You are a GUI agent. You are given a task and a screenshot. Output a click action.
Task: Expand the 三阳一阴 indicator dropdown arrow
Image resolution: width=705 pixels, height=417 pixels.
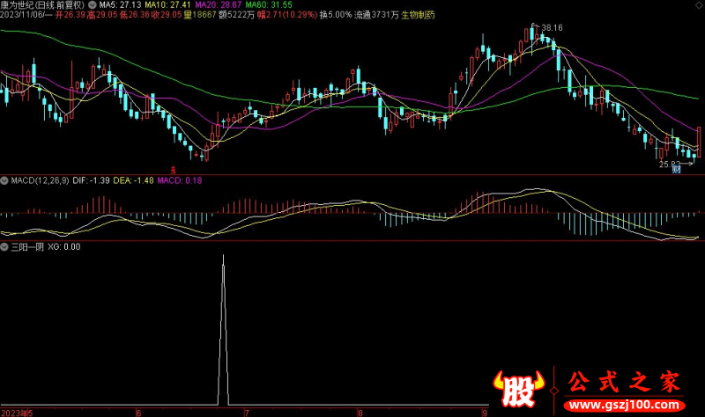tap(4, 246)
